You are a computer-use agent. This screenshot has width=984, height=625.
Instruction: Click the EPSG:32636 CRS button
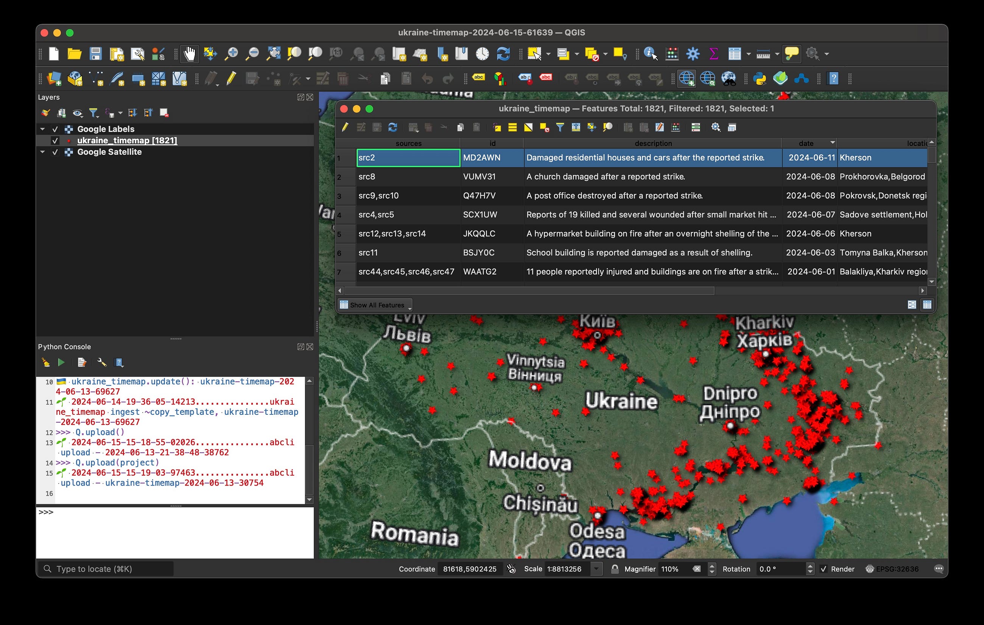click(x=892, y=569)
